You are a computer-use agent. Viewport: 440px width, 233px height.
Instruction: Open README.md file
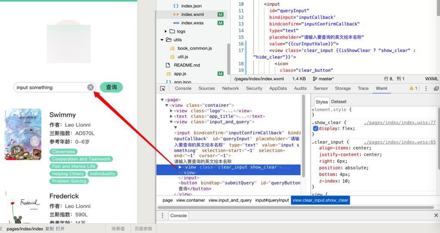[187, 65]
